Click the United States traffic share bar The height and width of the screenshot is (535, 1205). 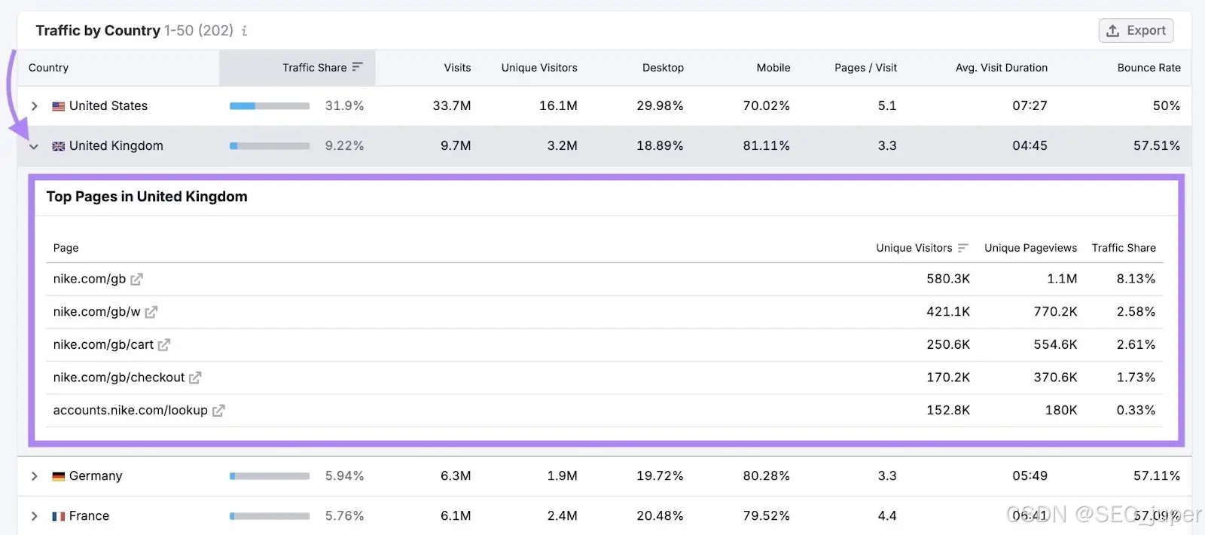(270, 106)
